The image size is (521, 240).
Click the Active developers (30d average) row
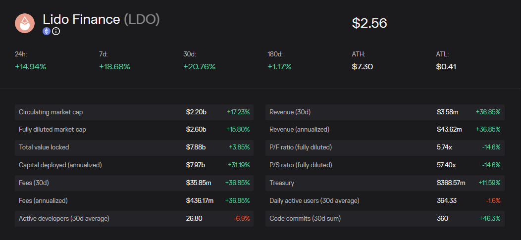(x=134, y=218)
